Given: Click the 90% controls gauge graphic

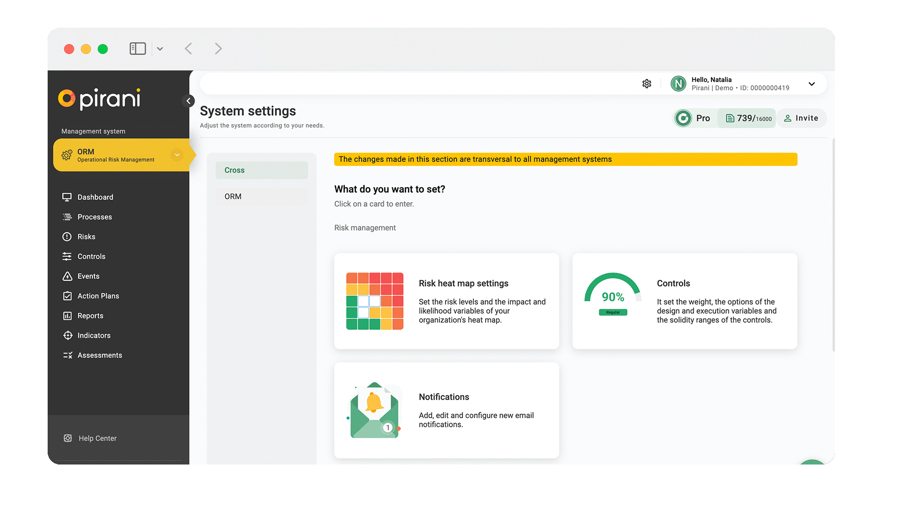Looking at the screenshot, I should pos(613,295).
